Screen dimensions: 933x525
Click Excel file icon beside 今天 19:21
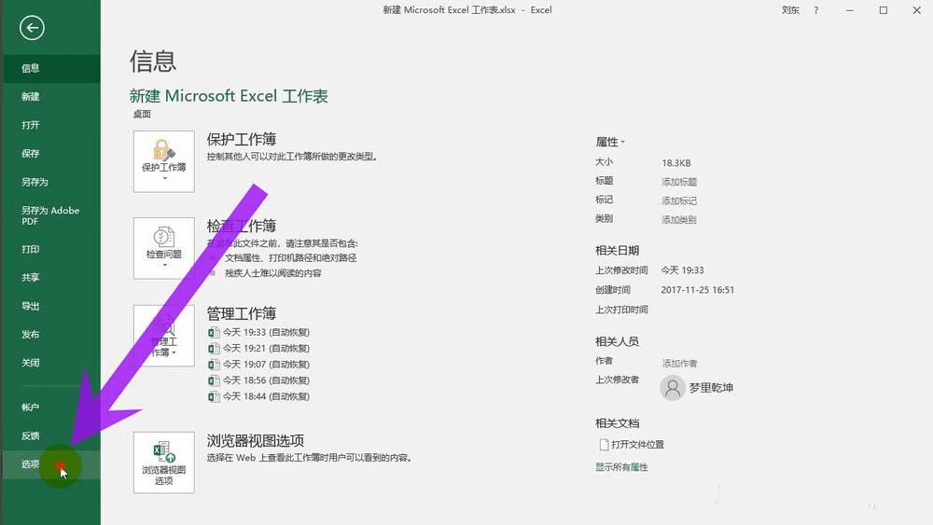(x=214, y=349)
